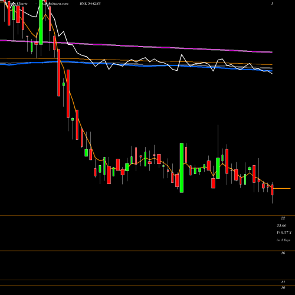
Task: Click the volume text V: 0.57 X
Action: (284, 232)
